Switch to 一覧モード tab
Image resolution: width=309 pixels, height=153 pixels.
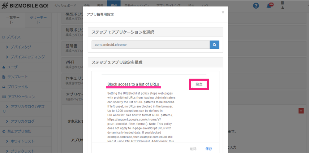click(12, 19)
